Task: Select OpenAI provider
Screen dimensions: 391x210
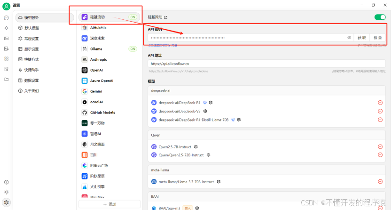Action: (109, 70)
